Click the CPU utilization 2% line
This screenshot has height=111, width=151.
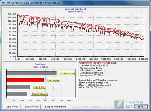click(92, 70)
